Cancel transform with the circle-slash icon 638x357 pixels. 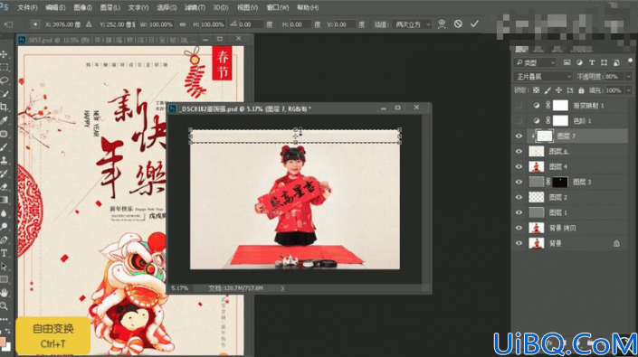pyautogui.click(x=458, y=24)
